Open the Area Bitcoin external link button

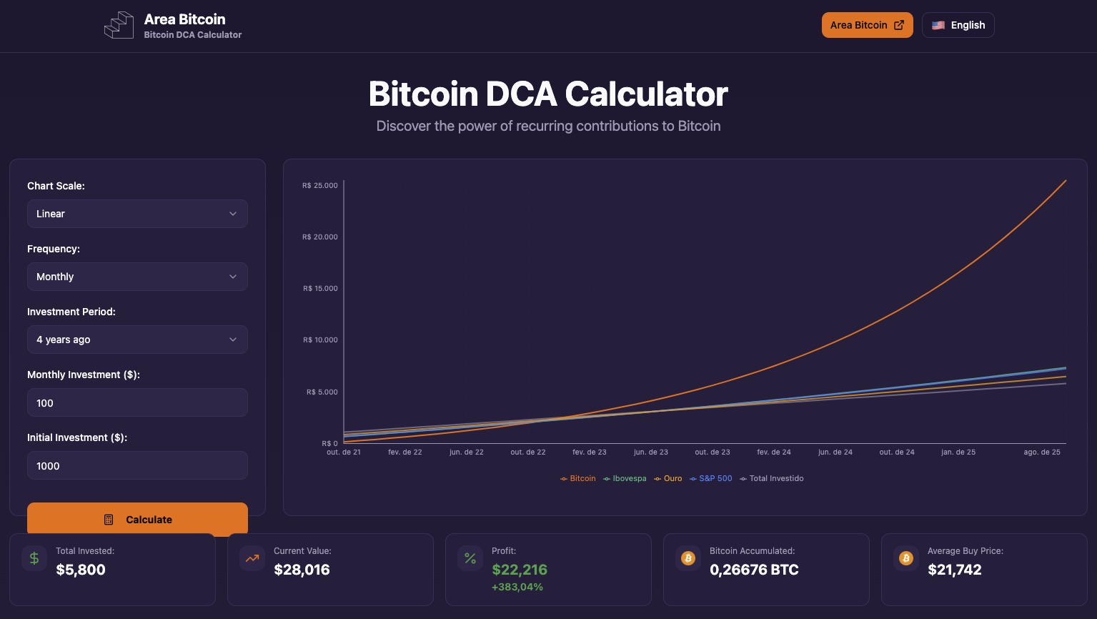click(866, 25)
